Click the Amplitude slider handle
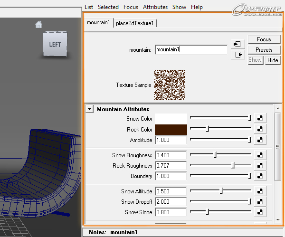Viewport: 285px width, 237px height. [x=250, y=140]
